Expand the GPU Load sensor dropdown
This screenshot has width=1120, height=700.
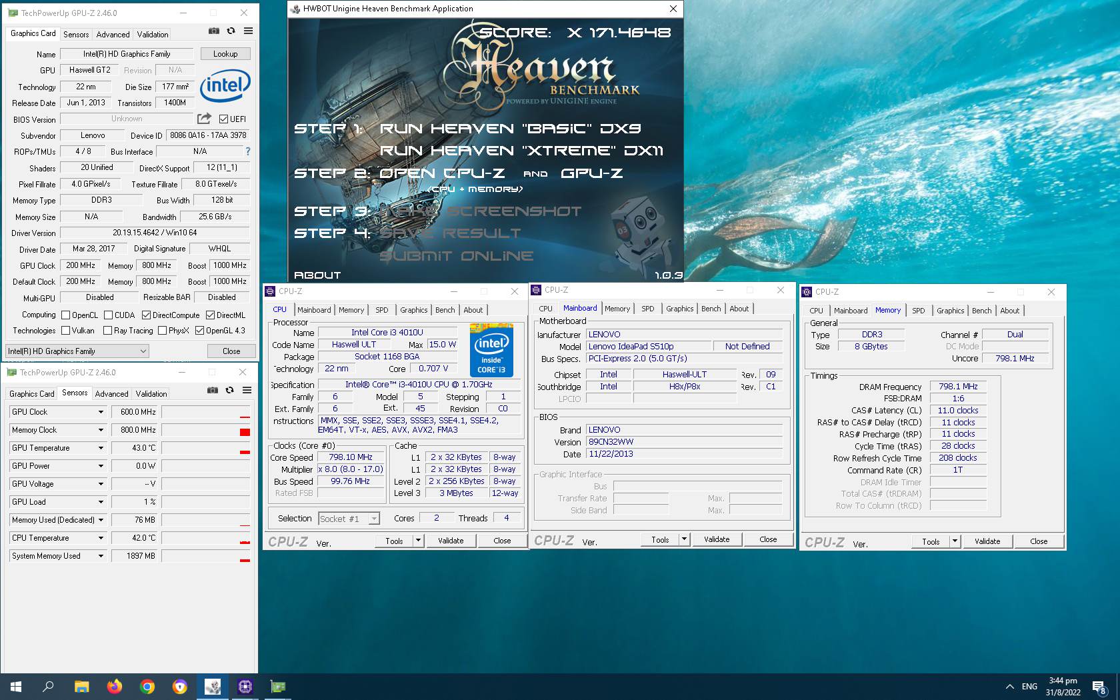click(101, 502)
